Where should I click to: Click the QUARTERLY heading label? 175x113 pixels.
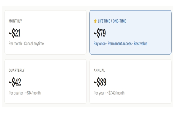pyautogui.click(x=17, y=71)
